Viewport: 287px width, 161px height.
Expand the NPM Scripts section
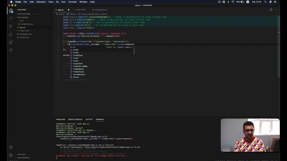tap(23, 158)
